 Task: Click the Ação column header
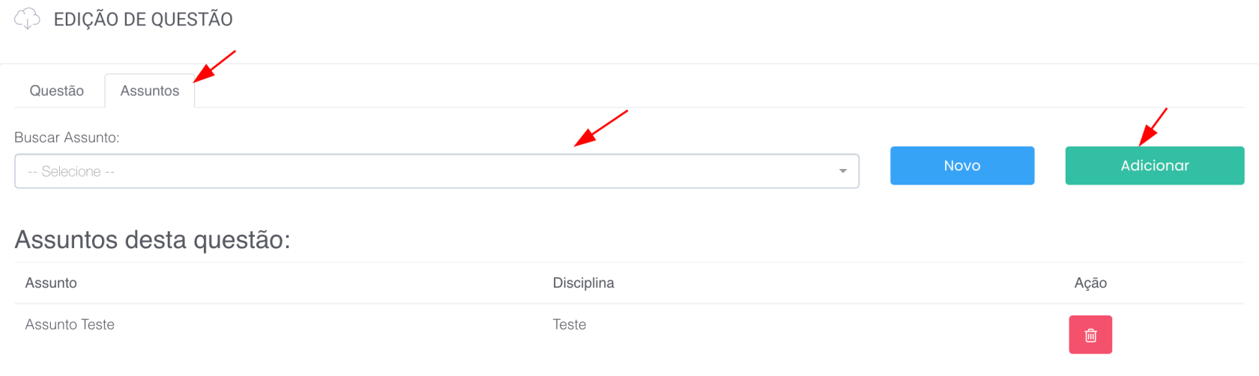1090,283
